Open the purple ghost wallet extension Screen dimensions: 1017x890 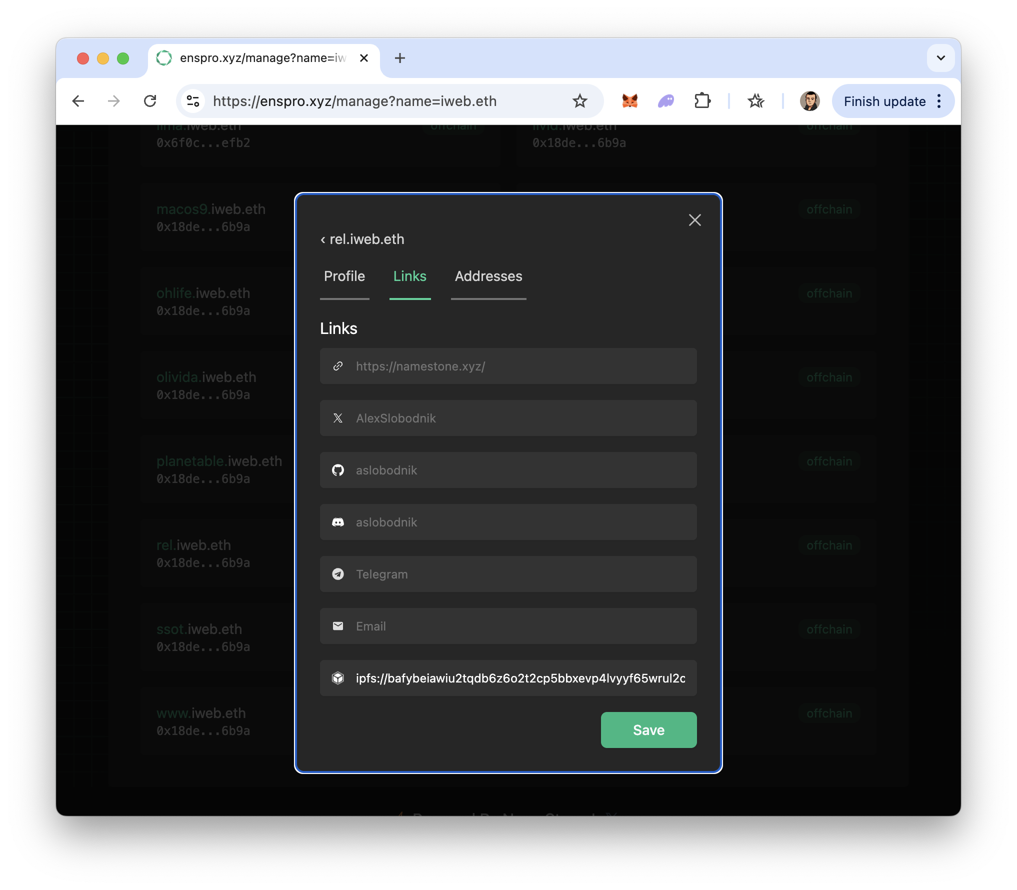(x=665, y=101)
